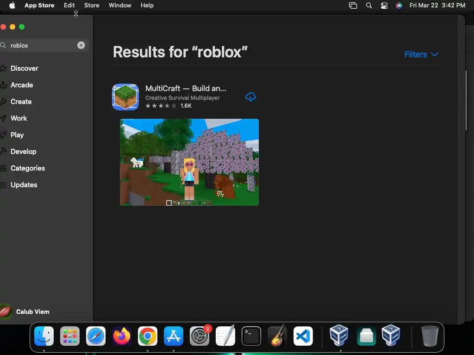Image resolution: width=474 pixels, height=355 pixels.
Task: Click the App Store Dock icon
Action: [174, 336]
